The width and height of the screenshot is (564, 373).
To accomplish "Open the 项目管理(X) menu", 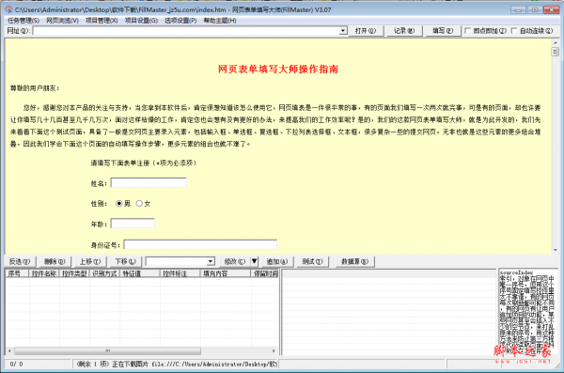I will (x=102, y=21).
